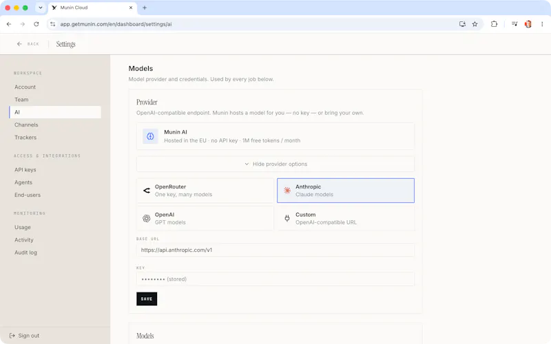Click the browser back arrow
The image size is (551, 344).
(x=9, y=24)
